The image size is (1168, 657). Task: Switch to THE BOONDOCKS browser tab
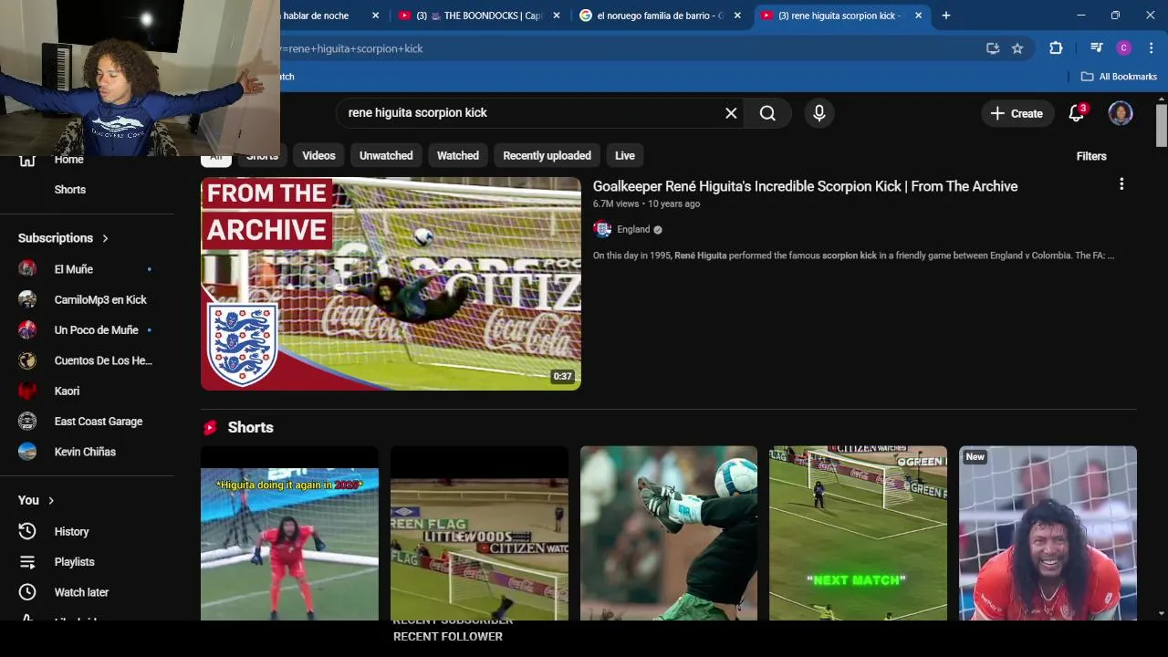click(x=479, y=16)
